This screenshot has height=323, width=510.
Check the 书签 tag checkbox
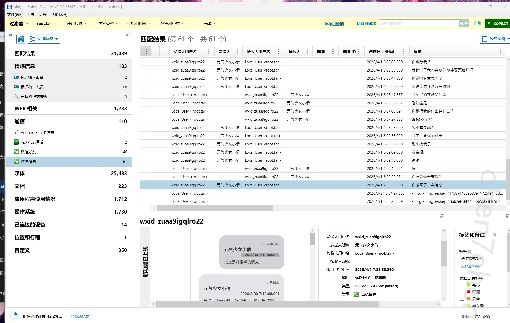pyautogui.click(x=462, y=285)
